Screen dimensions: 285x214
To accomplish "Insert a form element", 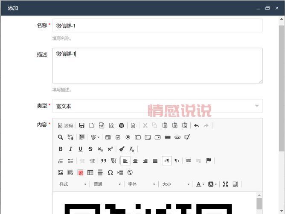I will point(108,137).
